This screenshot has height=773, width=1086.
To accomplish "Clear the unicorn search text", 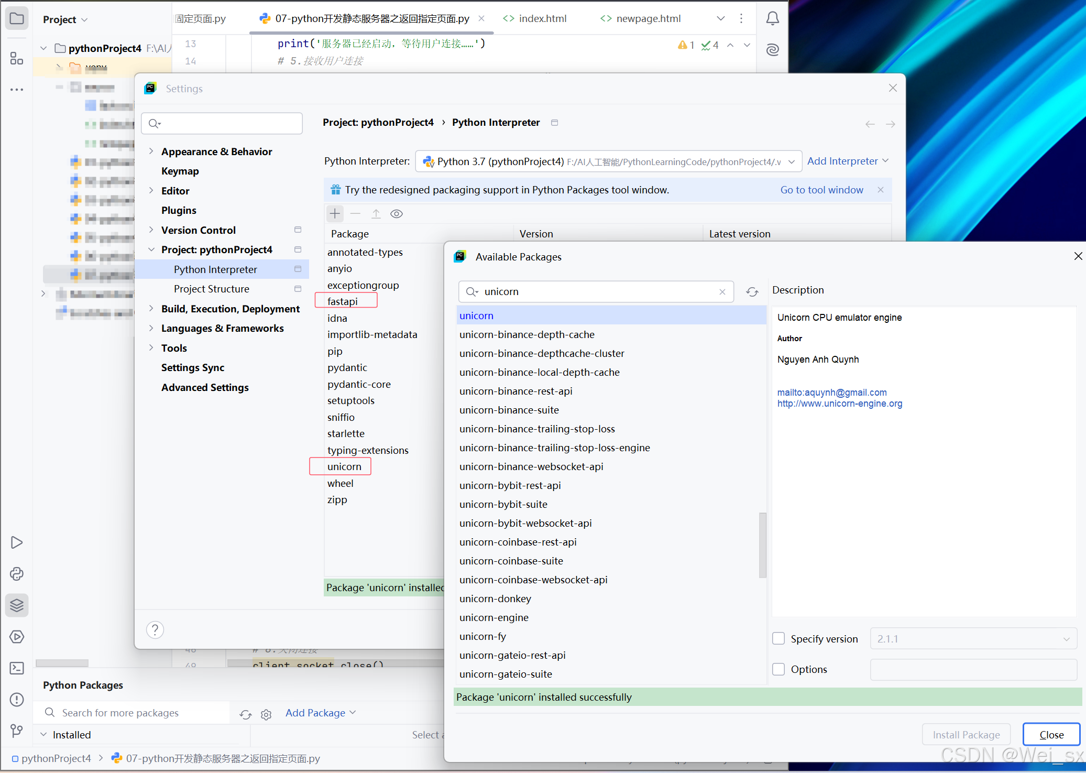I will [722, 292].
